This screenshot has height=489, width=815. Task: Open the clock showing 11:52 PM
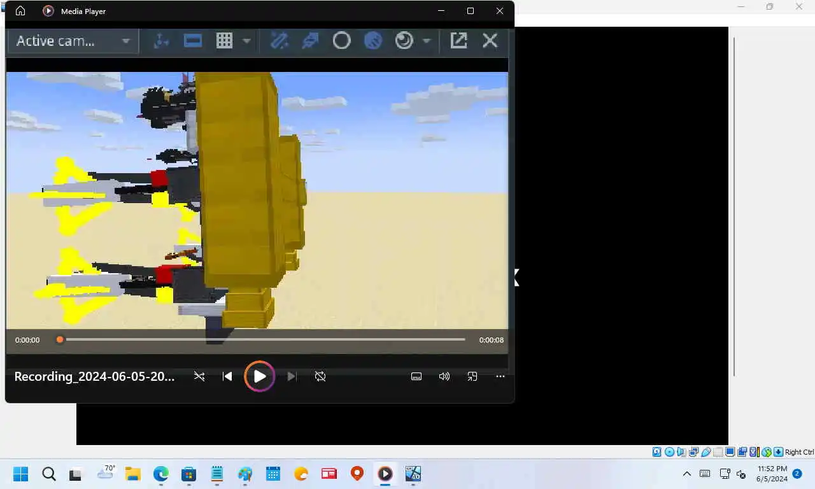point(772,474)
